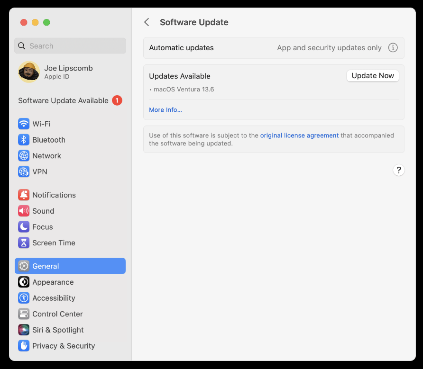This screenshot has height=369, width=423.
Task: Open Wi-Fi settings icon in sidebar
Action: click(x=24, y=124)
